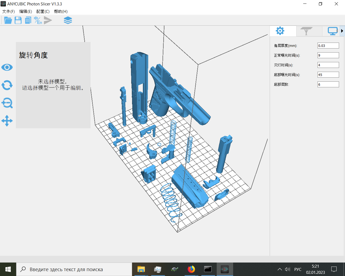Click the 正常曝光时间(s): label
The image size is (345, 276).
[287, 56]
